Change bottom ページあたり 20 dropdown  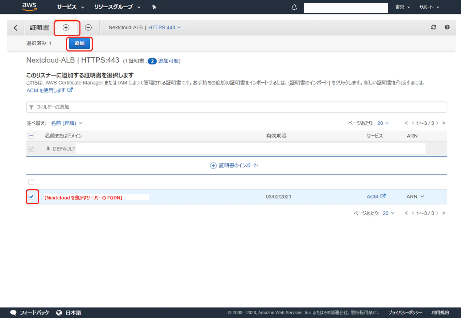(388, 213)
